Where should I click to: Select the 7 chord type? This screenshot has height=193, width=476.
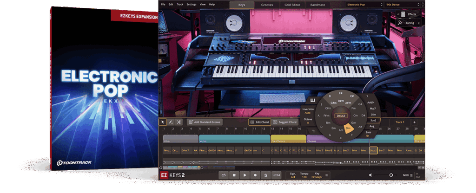367,96
